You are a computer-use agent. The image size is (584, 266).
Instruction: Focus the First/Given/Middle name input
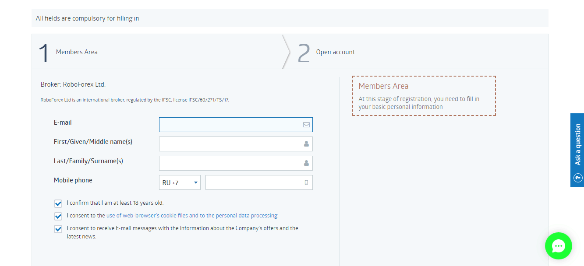tap(236, 144)
